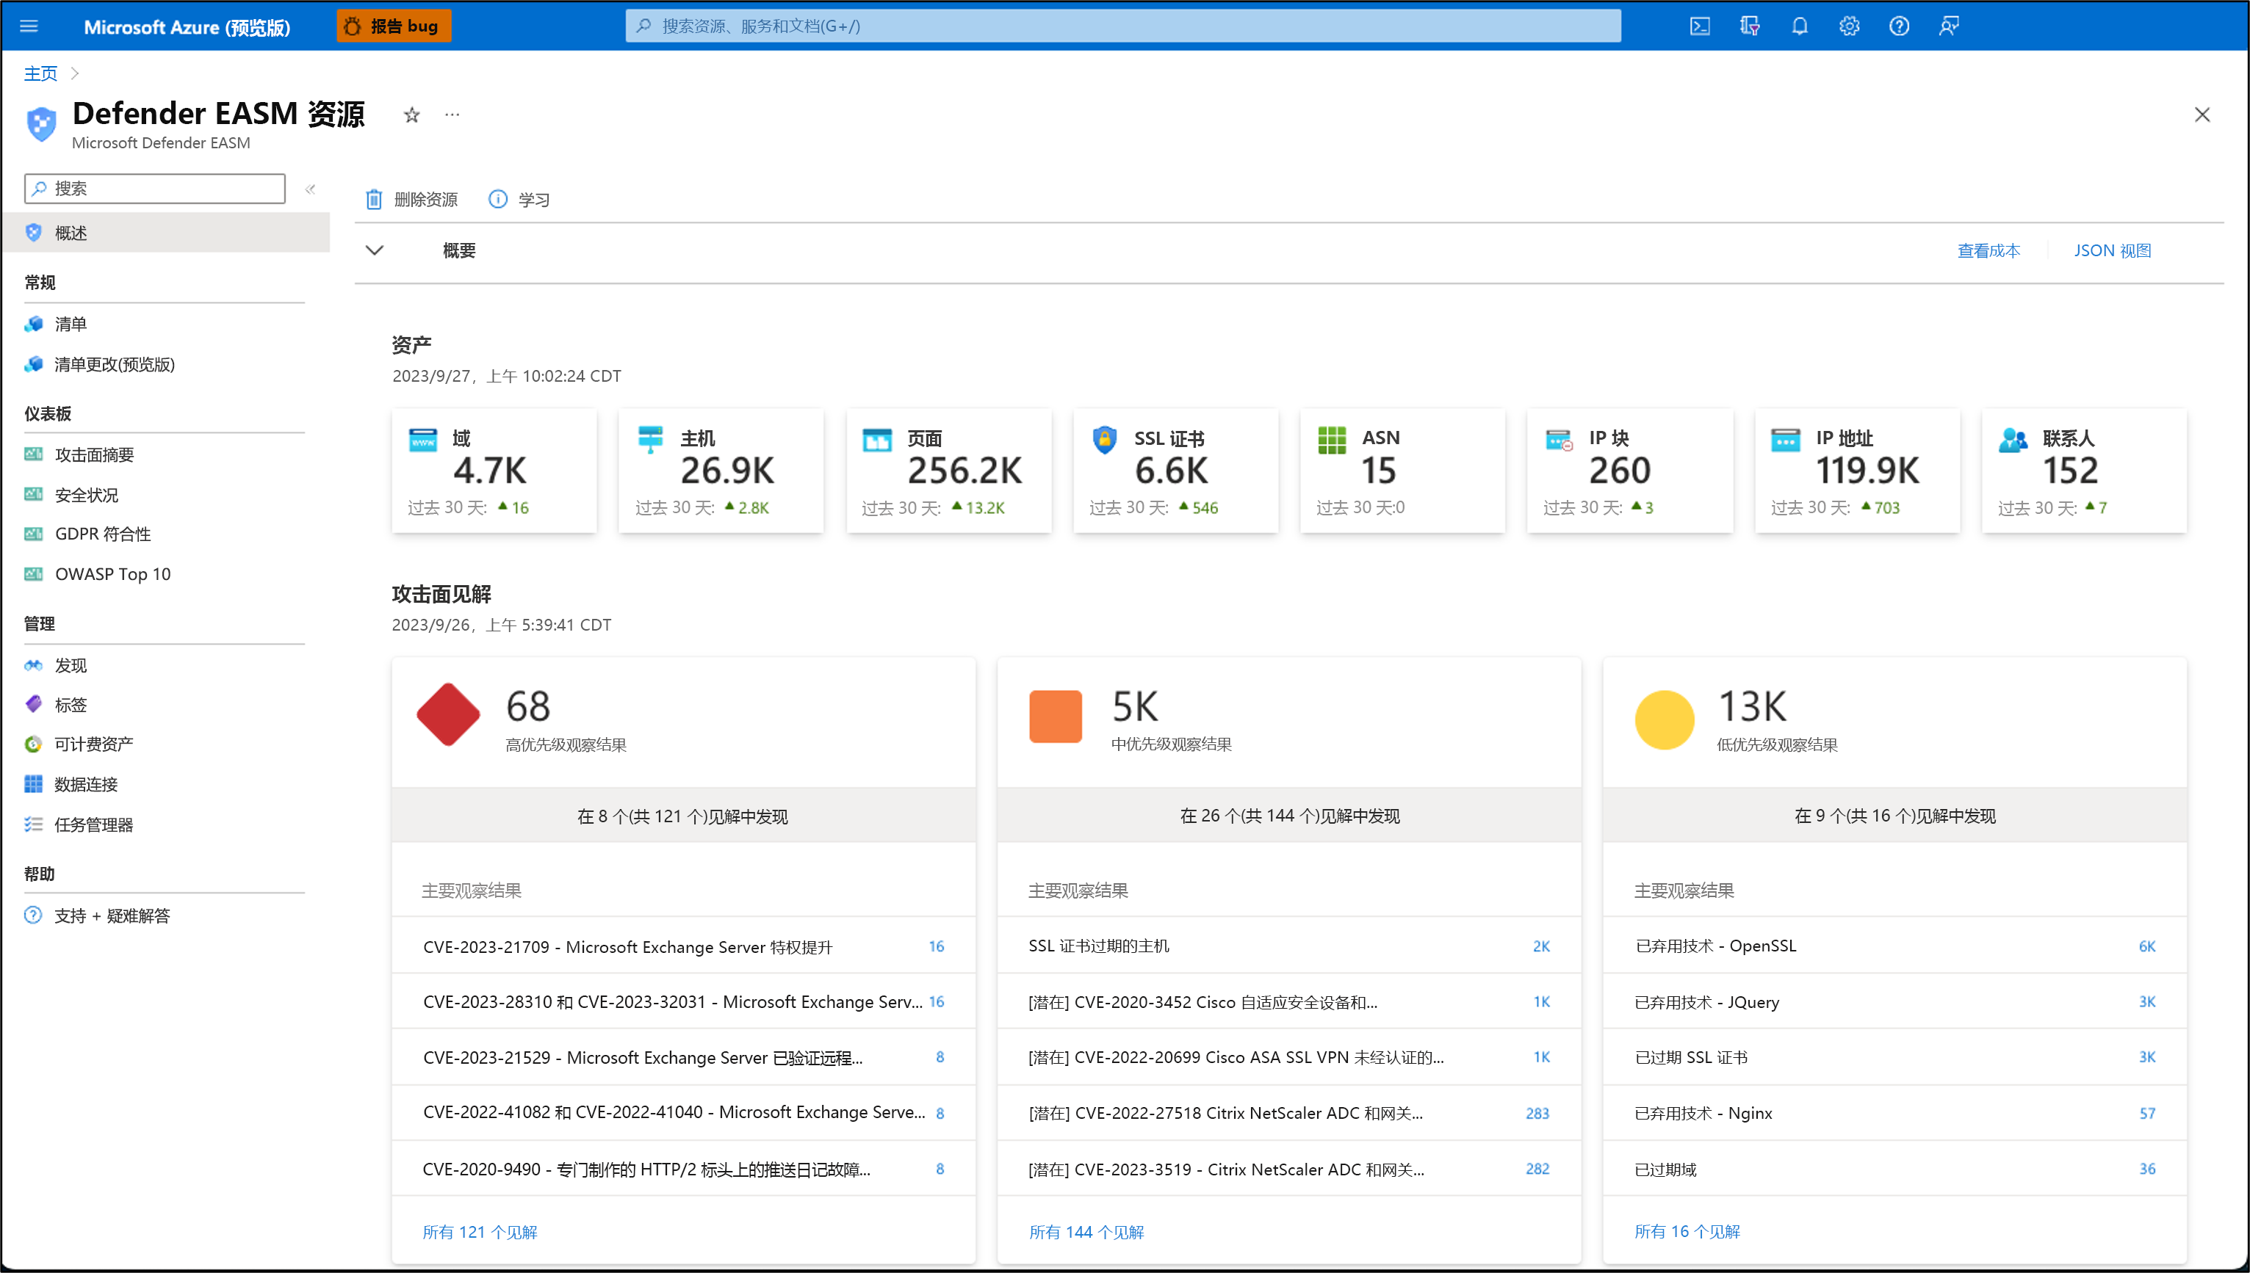Collapse the 概要 section chevron

click(x=375, y=251)
